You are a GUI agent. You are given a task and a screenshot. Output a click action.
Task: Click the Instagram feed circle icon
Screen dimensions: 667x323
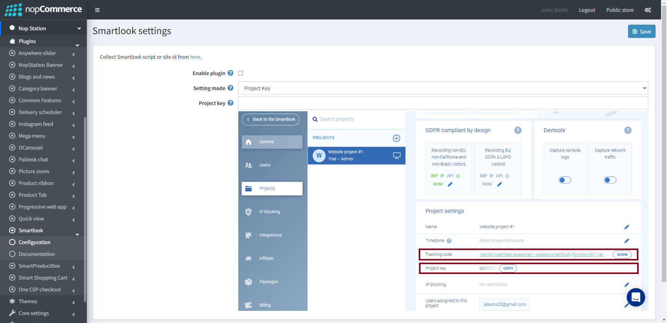click(12, 124)
